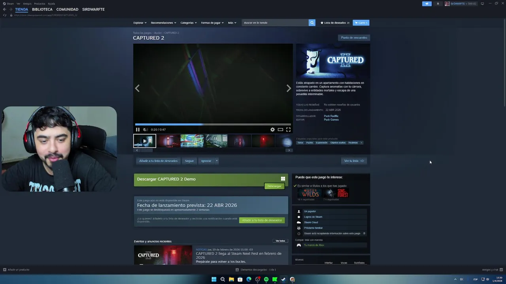Expand the Categorías dropdown
The height and width of the screenshot is (284, 506).
tap(189, 22)
